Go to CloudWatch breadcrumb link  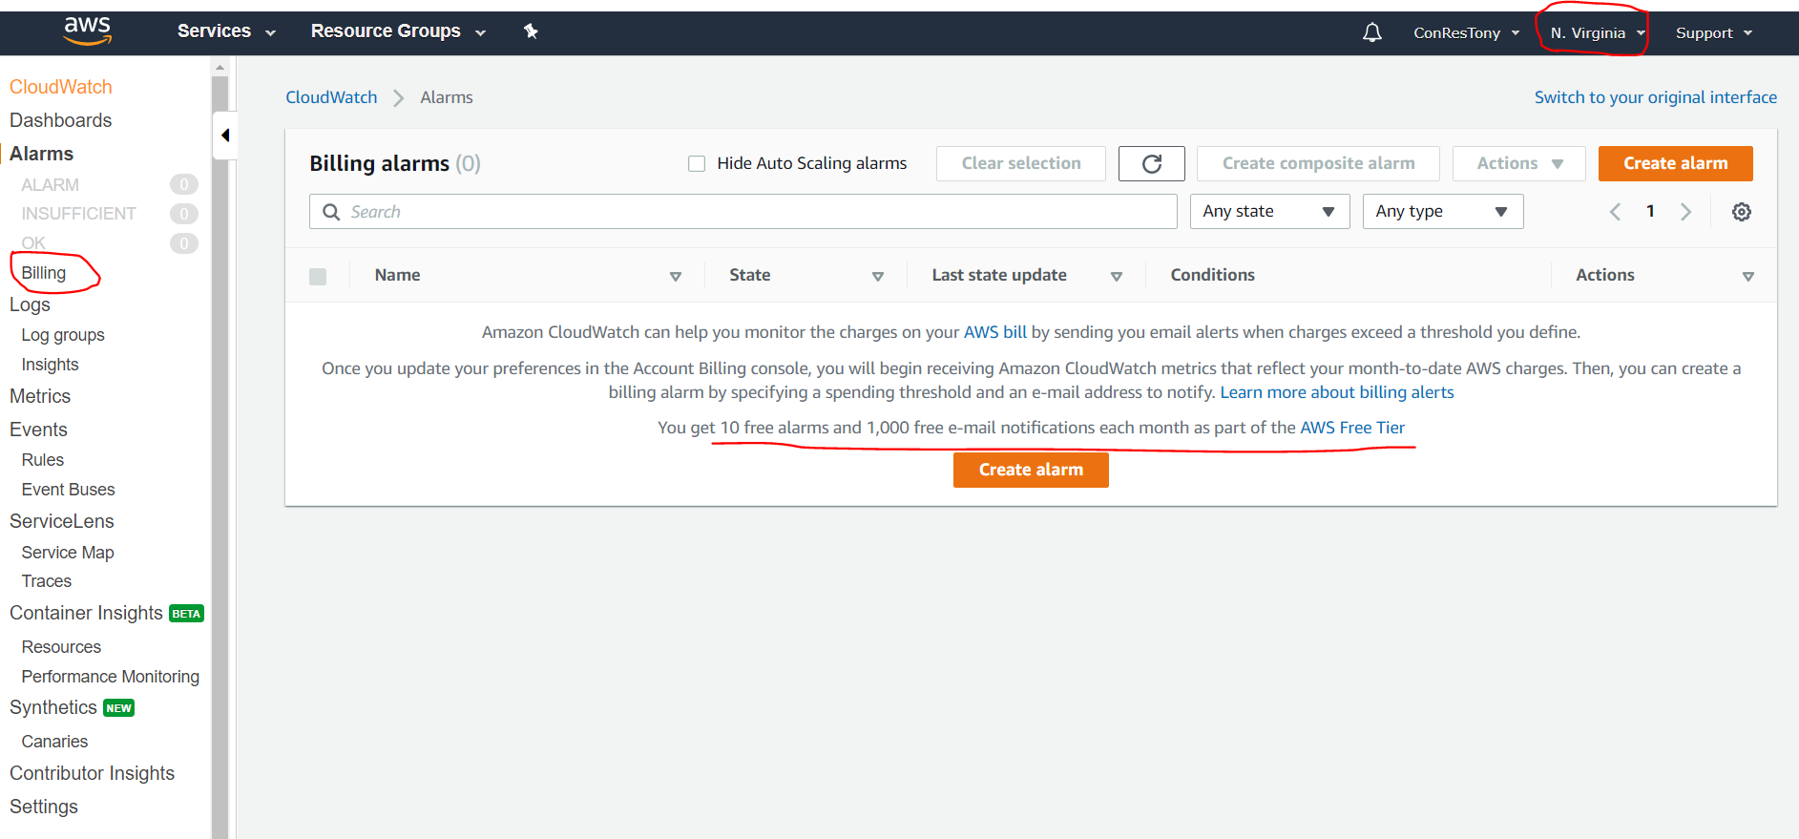(331, 97)
